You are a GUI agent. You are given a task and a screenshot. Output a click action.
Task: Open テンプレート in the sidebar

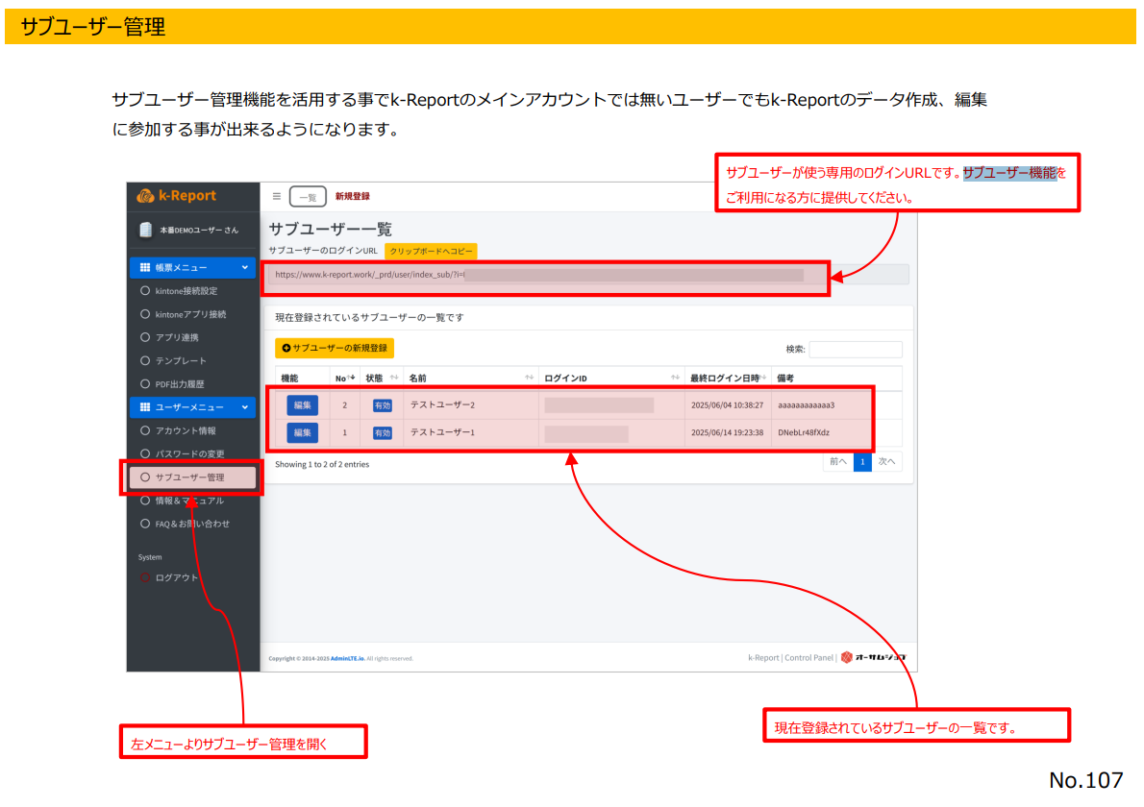[x=180, y=361]
